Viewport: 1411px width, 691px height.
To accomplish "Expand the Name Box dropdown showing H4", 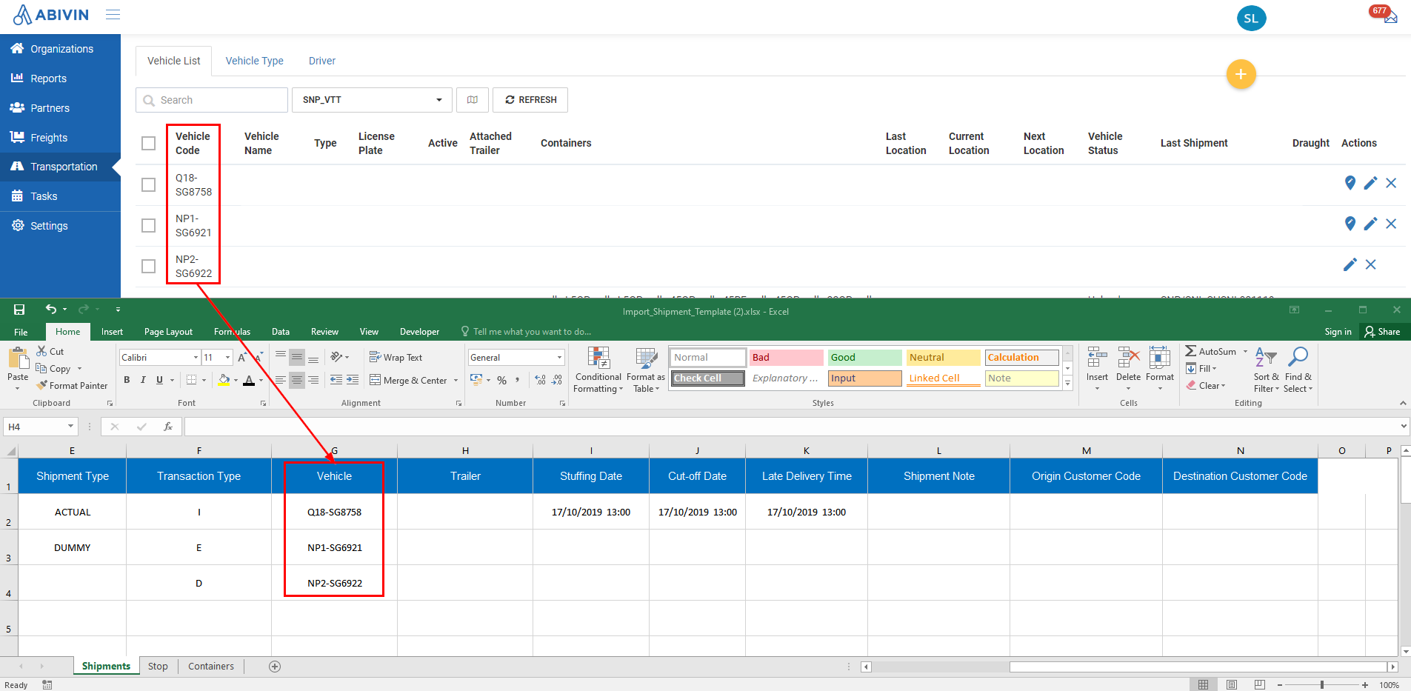I will click(71, 427).
